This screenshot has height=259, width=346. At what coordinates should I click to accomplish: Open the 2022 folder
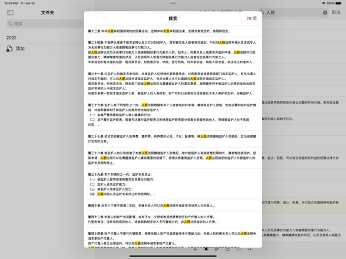click(x=11, y=38)
